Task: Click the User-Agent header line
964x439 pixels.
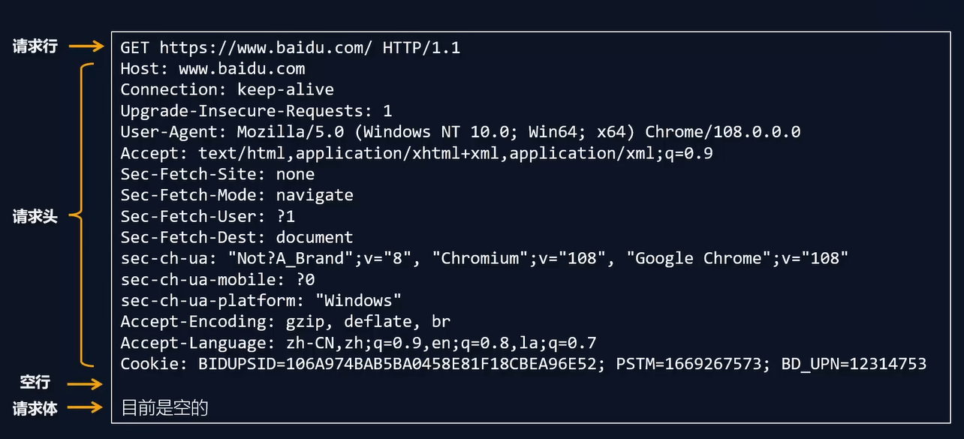Action: click(x=460, y=132)
